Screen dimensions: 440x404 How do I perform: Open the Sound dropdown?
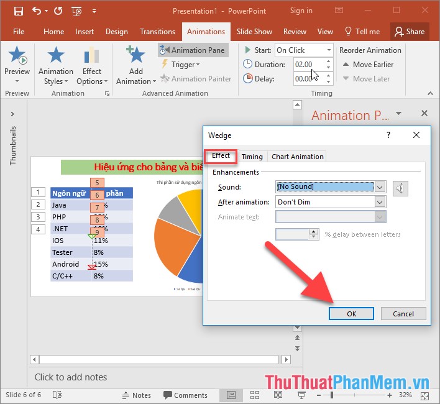(380, 187)
